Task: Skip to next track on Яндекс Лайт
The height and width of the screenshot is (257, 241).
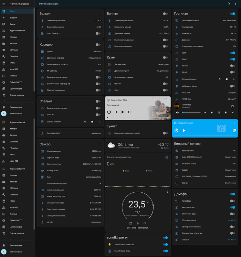Action: tap(129, 112)
